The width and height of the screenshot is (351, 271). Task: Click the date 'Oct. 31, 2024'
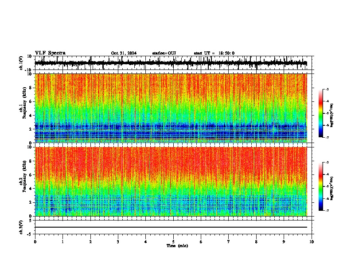(124, 53)
